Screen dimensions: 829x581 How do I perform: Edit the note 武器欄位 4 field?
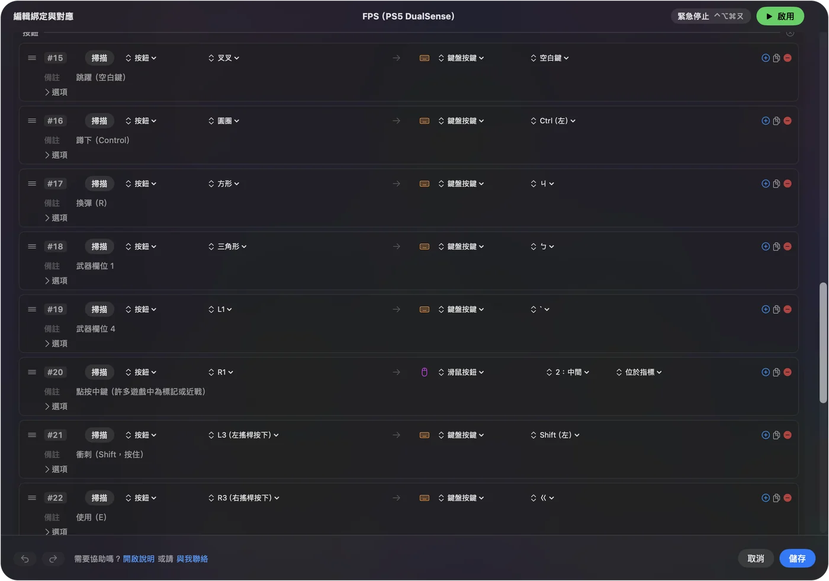coord(96,329)
